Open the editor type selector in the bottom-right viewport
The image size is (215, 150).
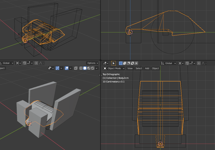(106, 63)
